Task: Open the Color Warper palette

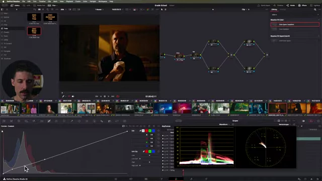Action: 56,121
